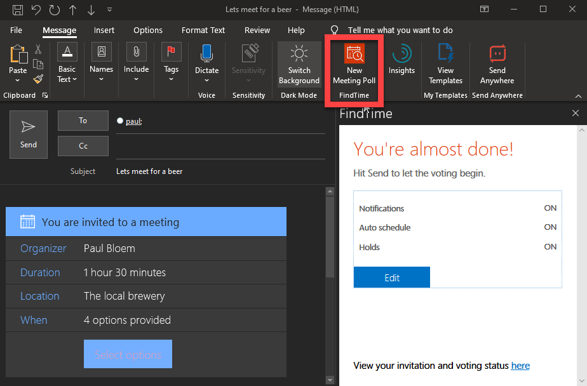This screenshot has height=386, width=587.
Task: Switch to the Insert tab
Action: 104,30
